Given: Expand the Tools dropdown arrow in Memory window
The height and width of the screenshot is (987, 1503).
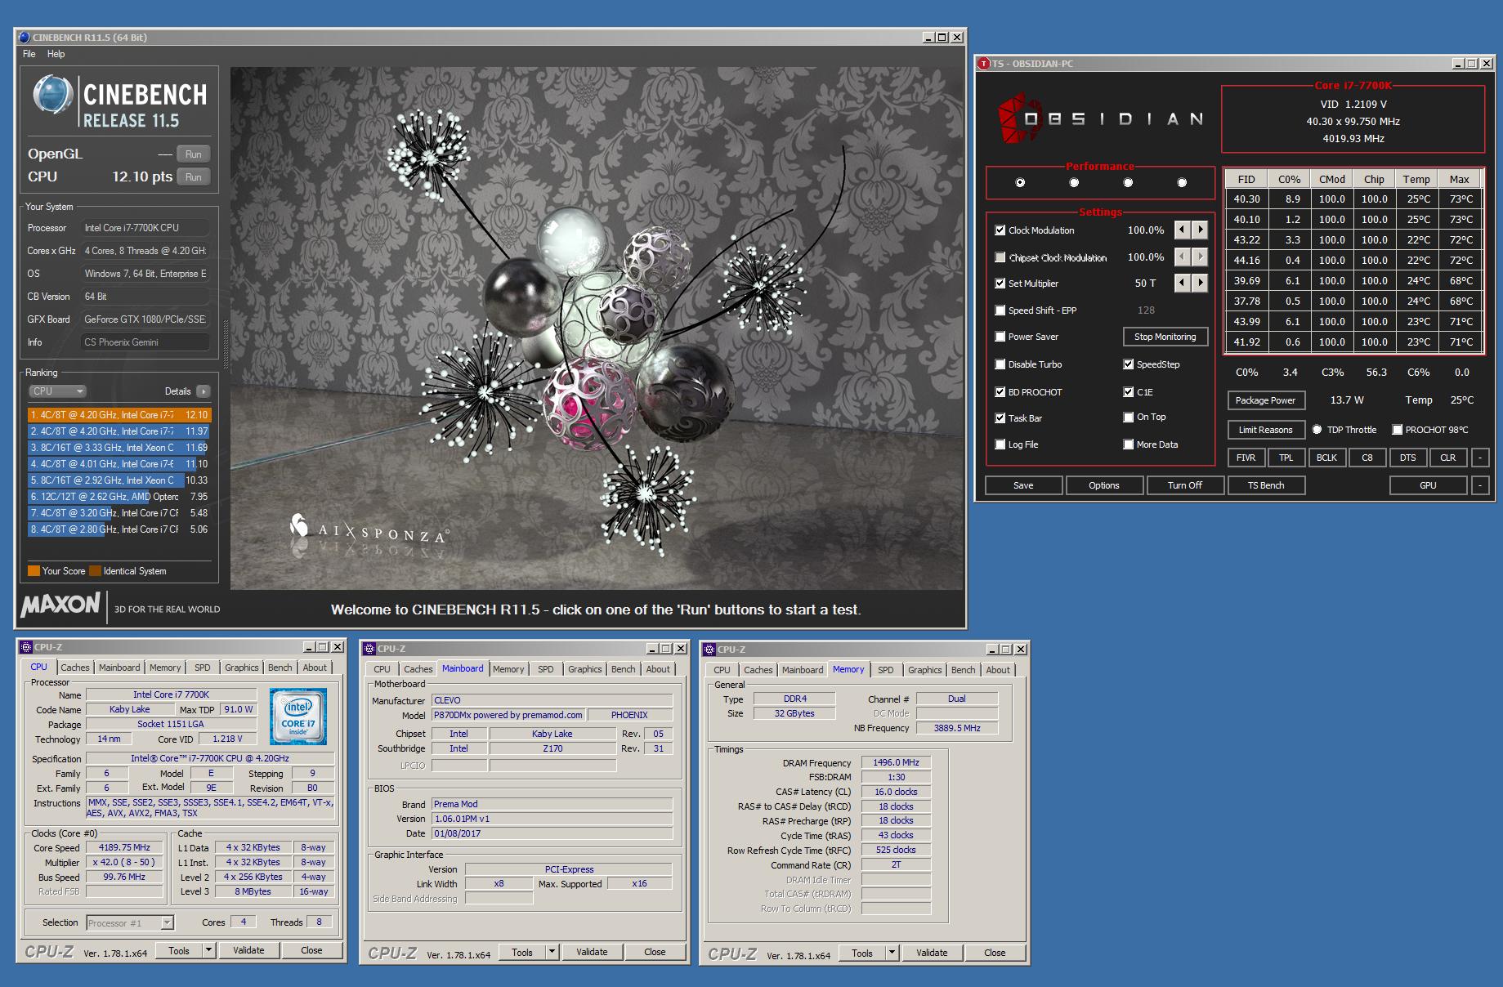Looking at the screenshot, I should click(892, 953).
